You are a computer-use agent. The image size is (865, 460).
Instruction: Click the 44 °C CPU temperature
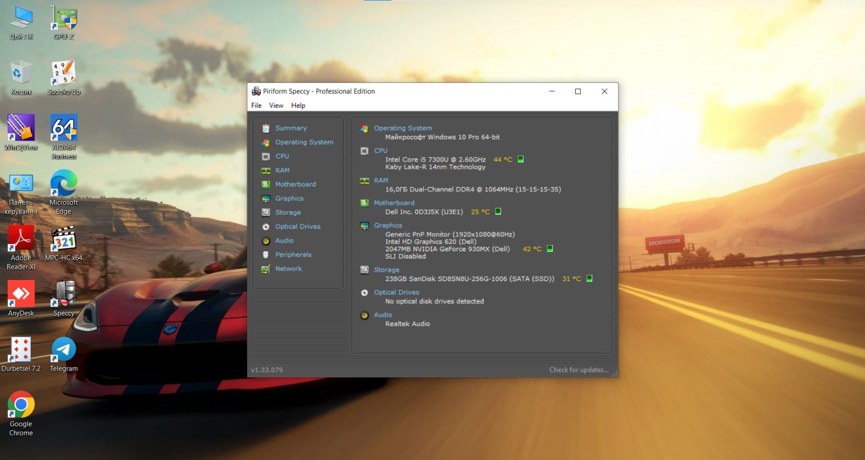(503, 159)
